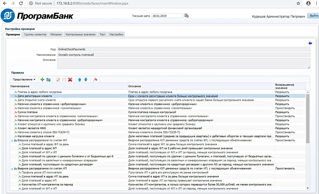The width and height of the screenshot is (319, 194).
Task: Click the add folder group icon
Action: pos(48,79)
